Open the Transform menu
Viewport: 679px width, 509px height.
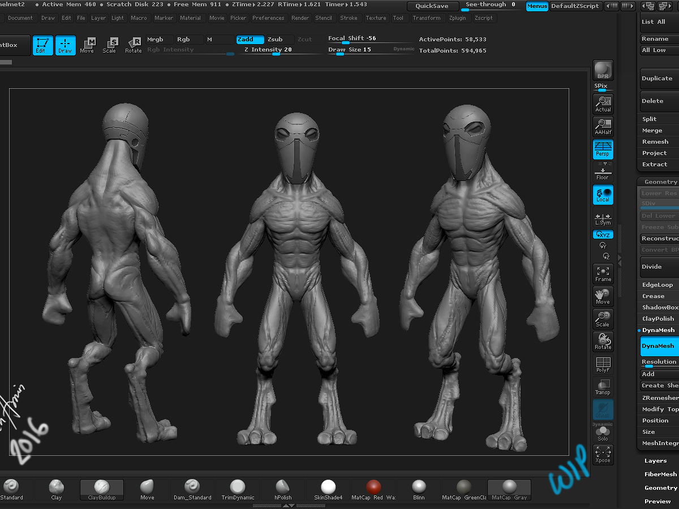[427, 18]
